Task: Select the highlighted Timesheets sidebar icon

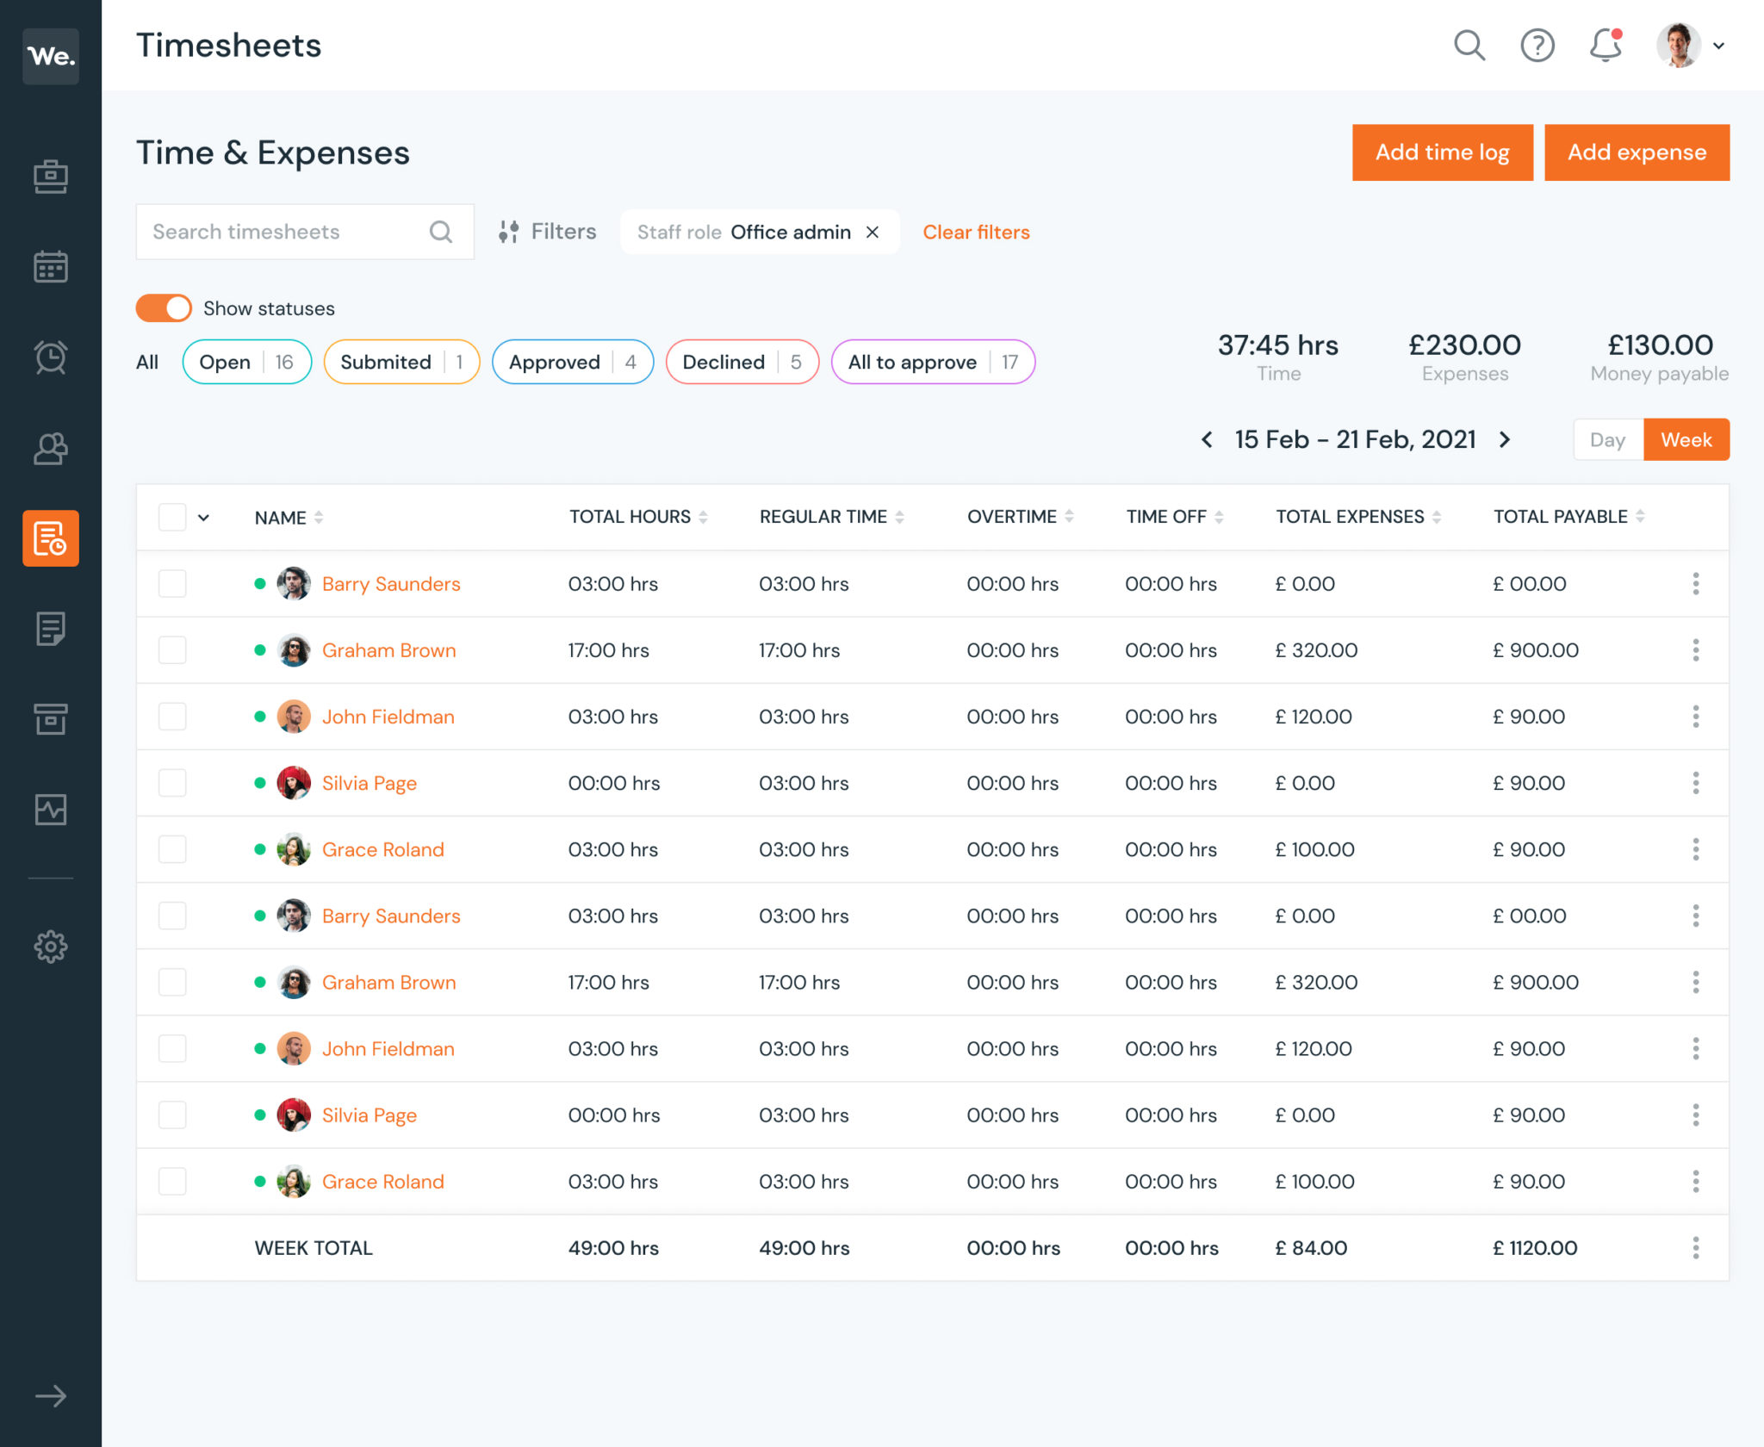Action: pos(50,538)
